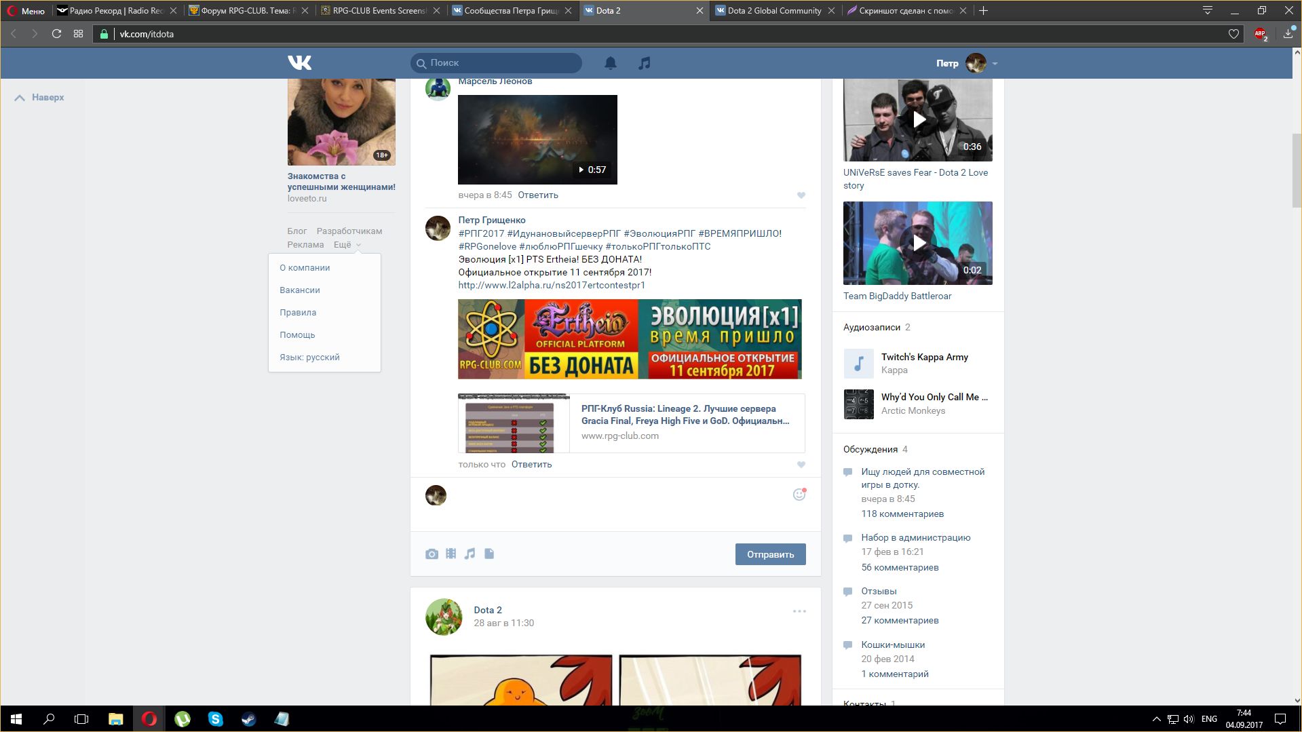Open the volume control in tray
This screenshot has height=732, width=1302.
(x=1189, y=719)
